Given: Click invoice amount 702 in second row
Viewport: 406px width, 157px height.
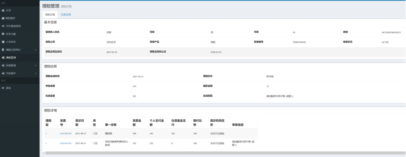Looking at the screenshot, I should coord(134,143).
